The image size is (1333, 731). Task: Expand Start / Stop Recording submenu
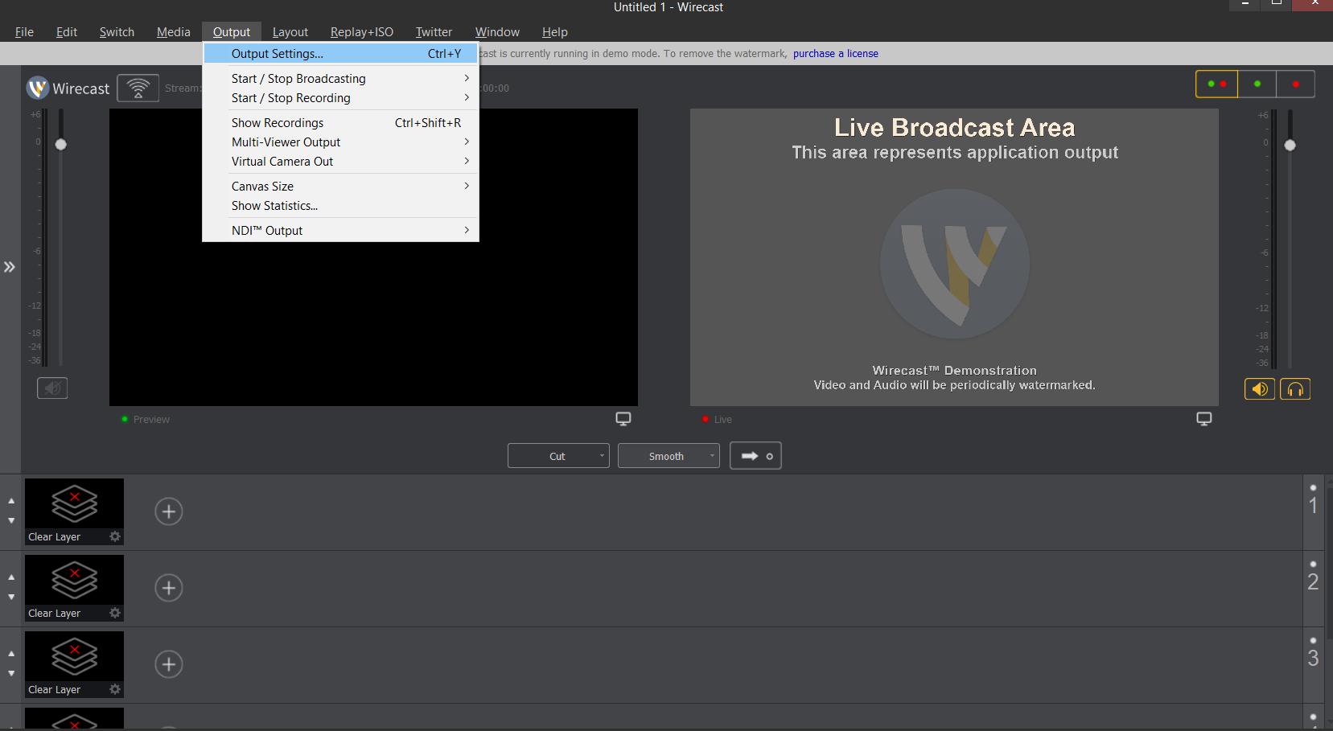click(x=341, y=97)
